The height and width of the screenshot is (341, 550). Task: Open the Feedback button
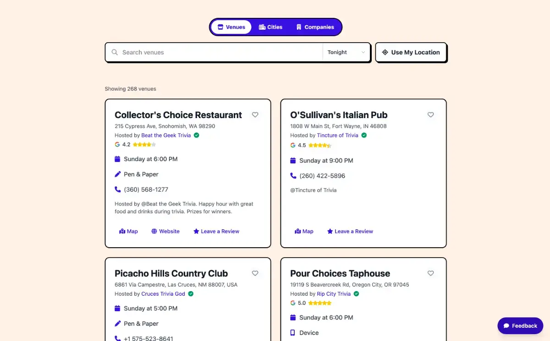pos(520,326)
